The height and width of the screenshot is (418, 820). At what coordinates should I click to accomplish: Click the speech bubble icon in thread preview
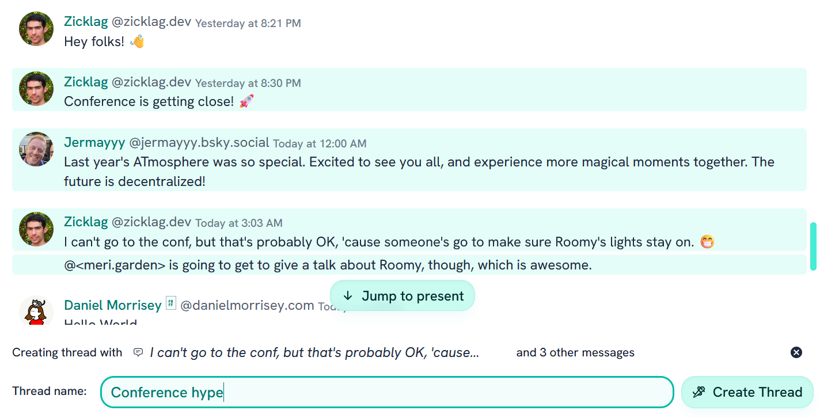(x=138, y=352)
